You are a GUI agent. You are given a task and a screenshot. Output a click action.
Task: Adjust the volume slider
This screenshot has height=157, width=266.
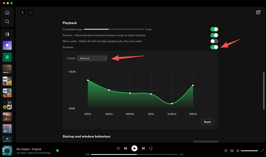pyautogui.click(x=249, y=151)
